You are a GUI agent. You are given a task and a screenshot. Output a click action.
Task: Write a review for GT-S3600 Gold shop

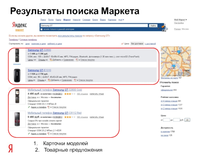coord(97,94)
